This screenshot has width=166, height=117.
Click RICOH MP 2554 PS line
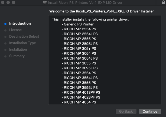point(79,29)
